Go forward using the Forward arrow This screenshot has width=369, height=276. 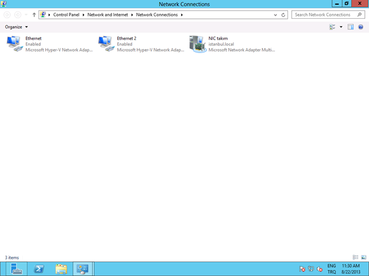tap(18, 15)
